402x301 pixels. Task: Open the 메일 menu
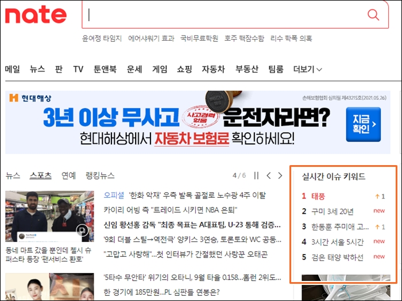click(x=12, y=69)
